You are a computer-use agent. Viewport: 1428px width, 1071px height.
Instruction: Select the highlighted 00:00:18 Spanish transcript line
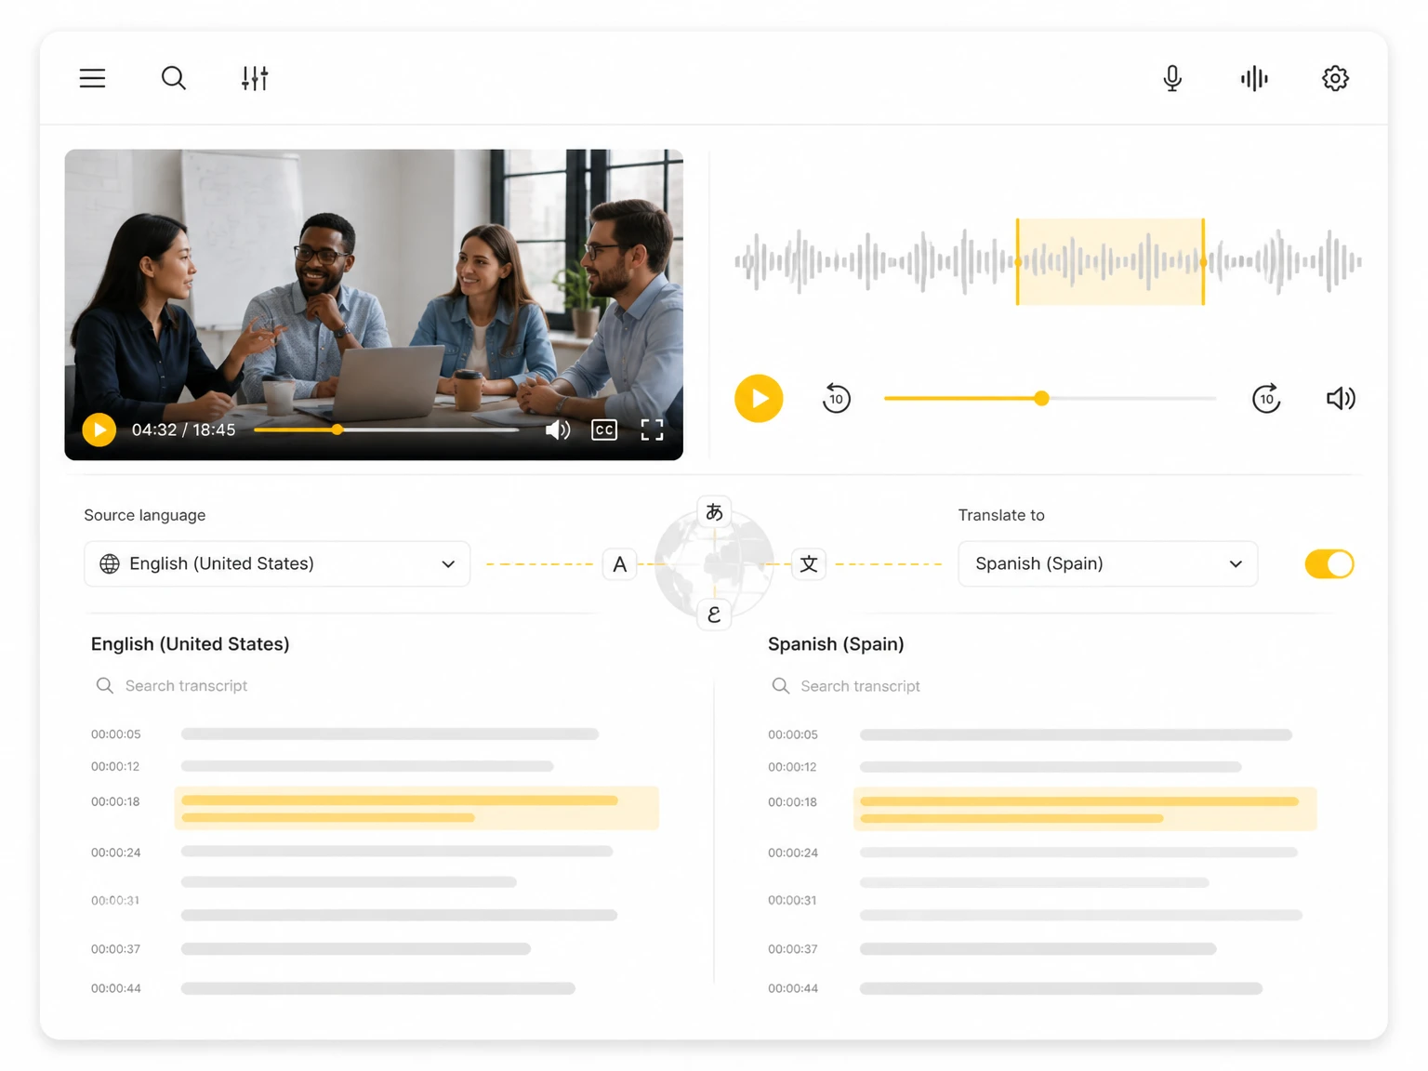[x=1085, y=809]
